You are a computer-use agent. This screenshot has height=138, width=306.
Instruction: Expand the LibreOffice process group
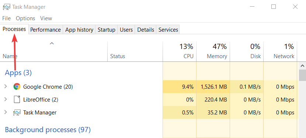pos(6,99)
